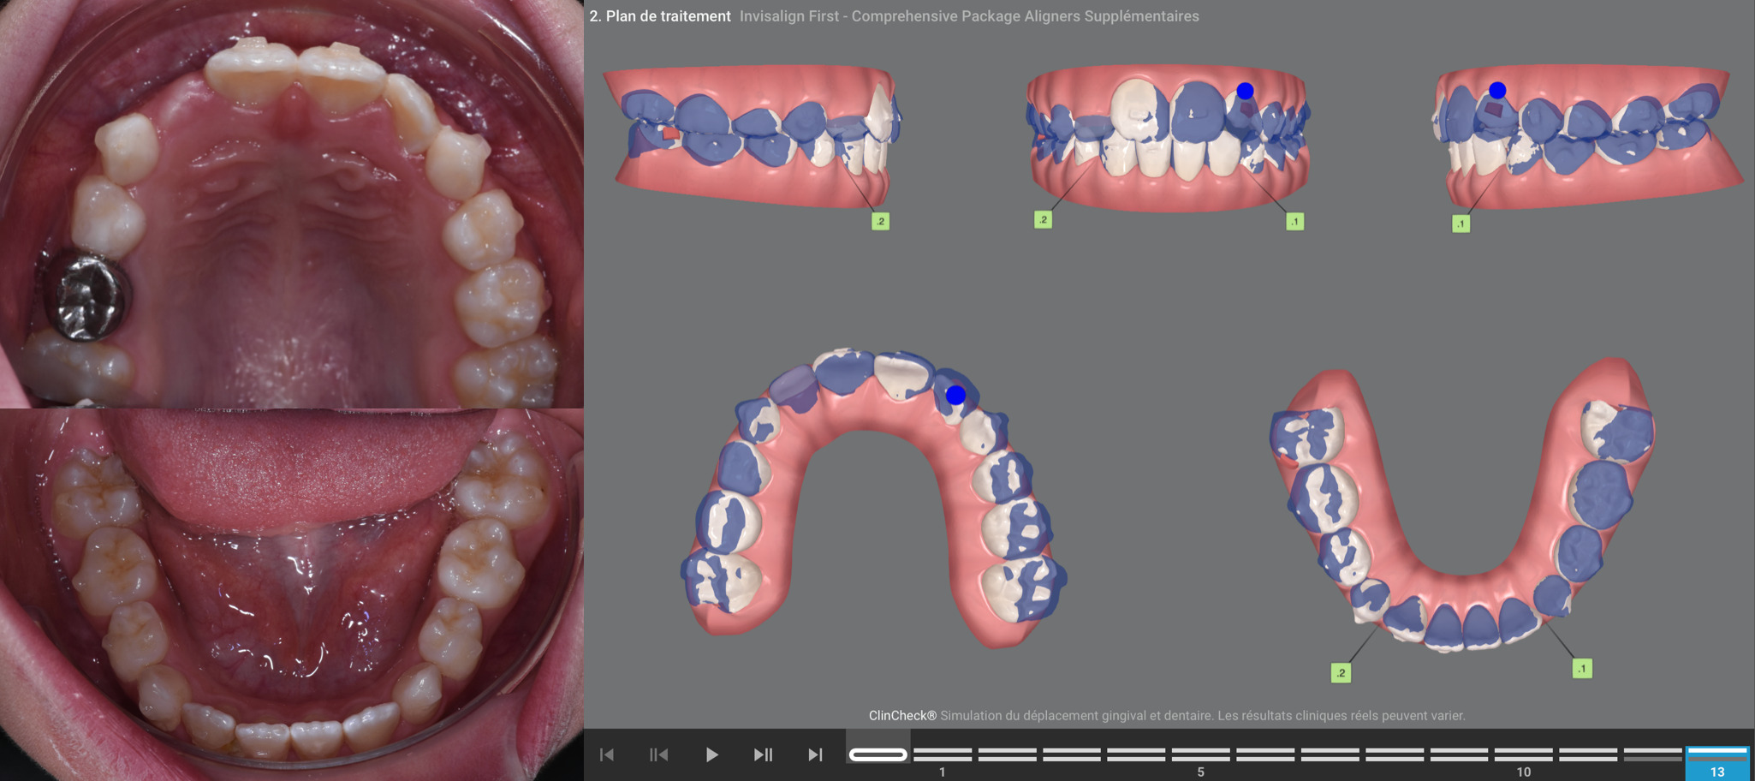Click 'Invisalign First - Comprehensive Package' subtitle

click(x=969, y=15)
